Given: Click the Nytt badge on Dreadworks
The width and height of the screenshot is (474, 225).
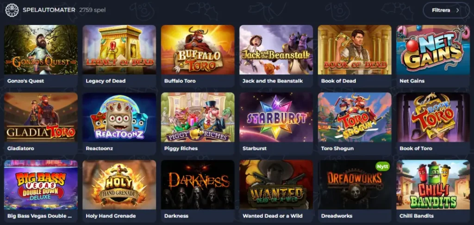Looking at the screenshot, I should coord(382,166).
